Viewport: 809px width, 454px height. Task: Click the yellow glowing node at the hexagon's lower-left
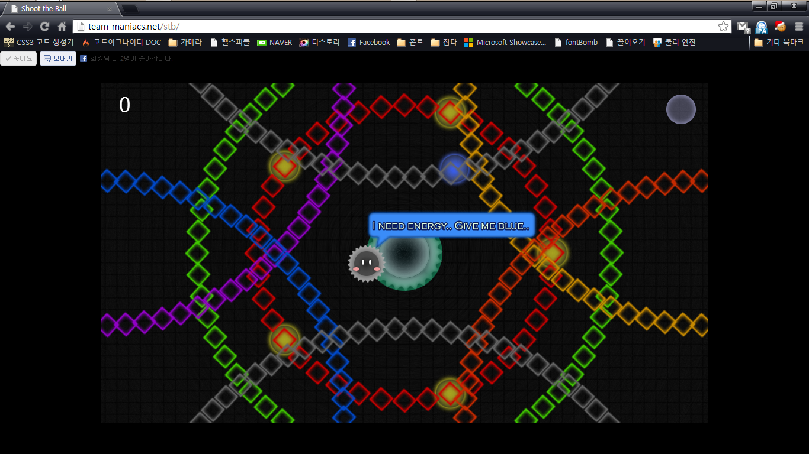285,339
